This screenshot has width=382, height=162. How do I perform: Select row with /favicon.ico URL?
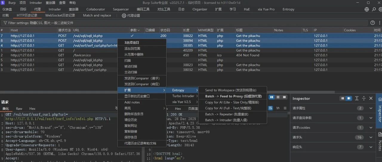point(191,55)
